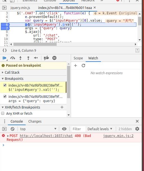Create a live expression with eye icon
This screenshot has width=144, height=171.
tap(64, 129)
